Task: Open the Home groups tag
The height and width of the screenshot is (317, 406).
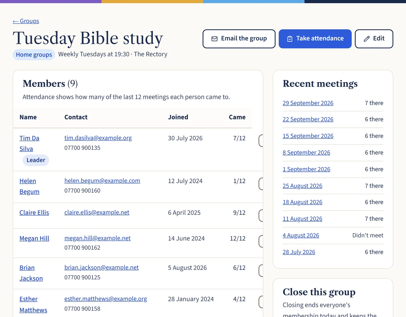Action: tap(34, 55)
